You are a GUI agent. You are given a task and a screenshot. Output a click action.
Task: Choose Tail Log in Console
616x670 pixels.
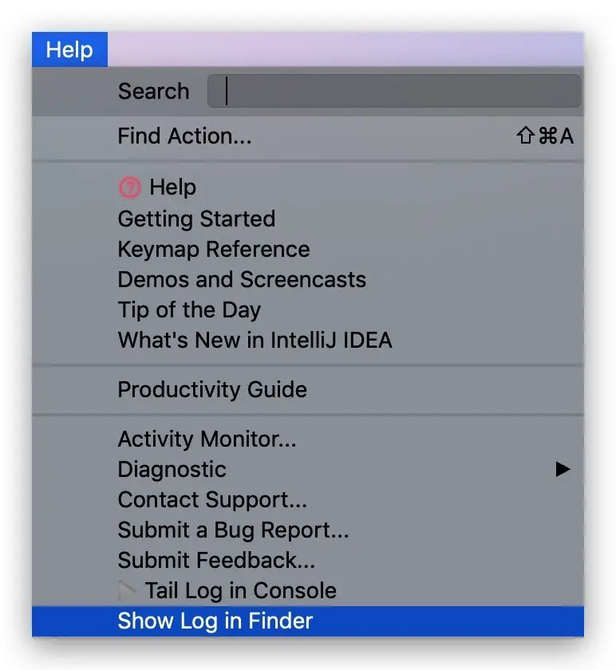pos(240,591)
